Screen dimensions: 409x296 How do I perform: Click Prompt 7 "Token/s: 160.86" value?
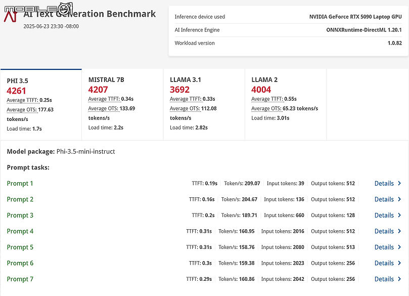tap(236, 279)
